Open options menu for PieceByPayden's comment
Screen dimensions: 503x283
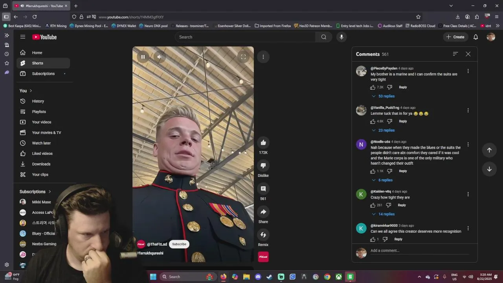coord(468,71)
